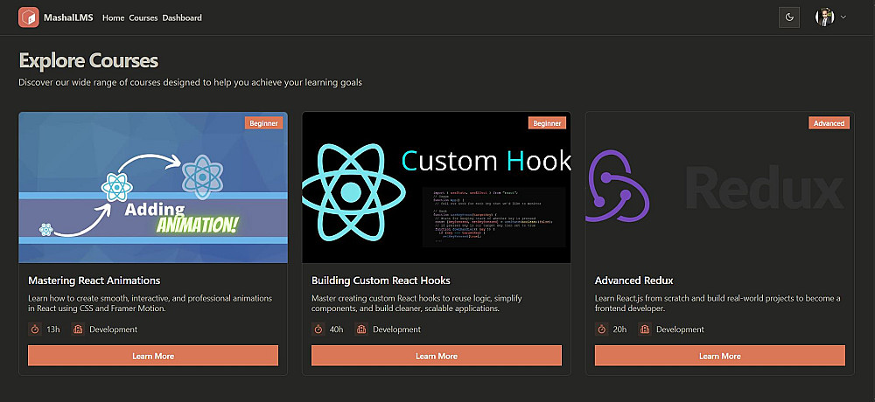Click Development label in Custom Hooks card
Viewport: 875px width, 402px height.
[396, 329]
